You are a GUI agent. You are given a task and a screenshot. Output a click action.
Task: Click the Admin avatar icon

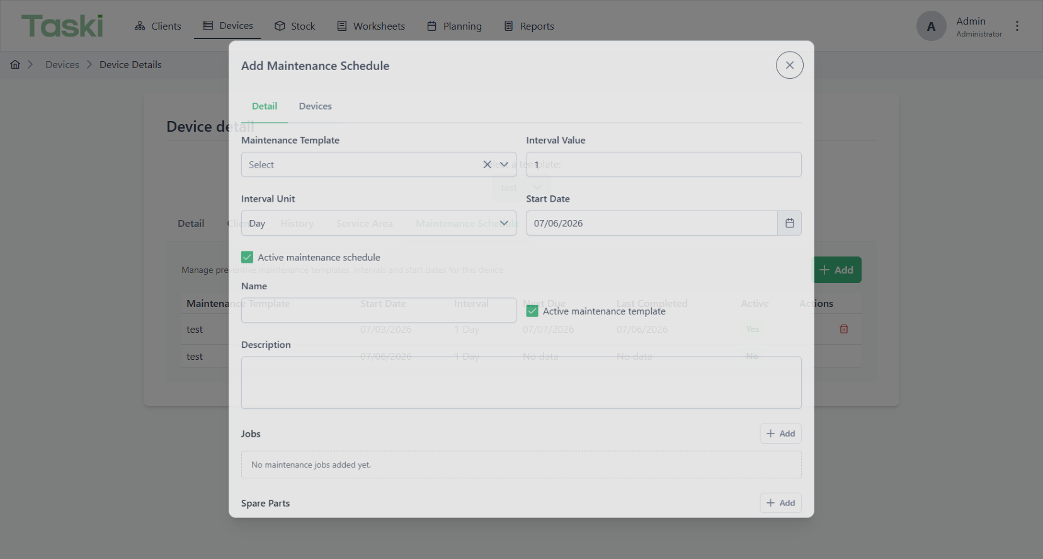[931, 26]
